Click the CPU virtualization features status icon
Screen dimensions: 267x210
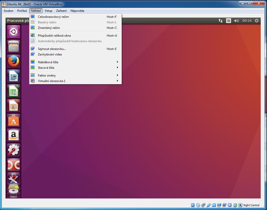pos(230,205)
